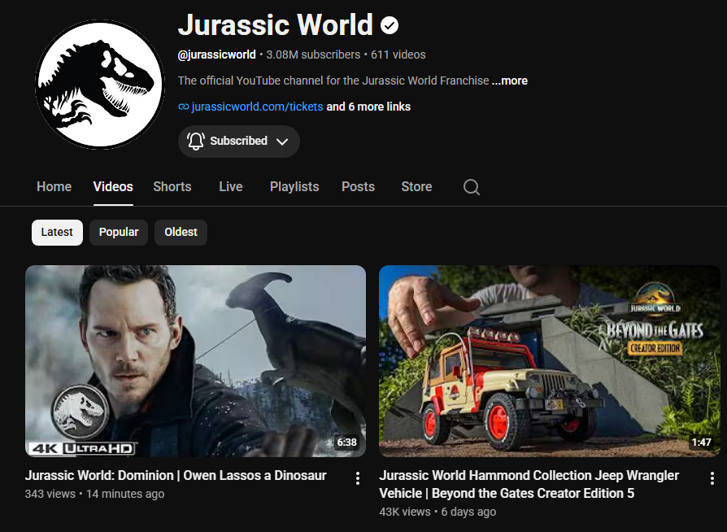
Task: Open the Shorts tab
Action: pos(172,186)
